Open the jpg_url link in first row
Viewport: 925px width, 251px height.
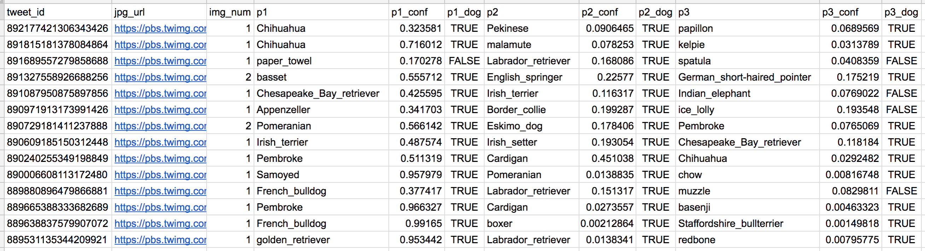(x=160, y=28)
